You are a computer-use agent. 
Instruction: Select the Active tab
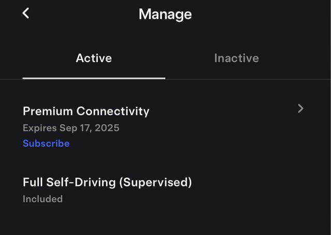94,58
